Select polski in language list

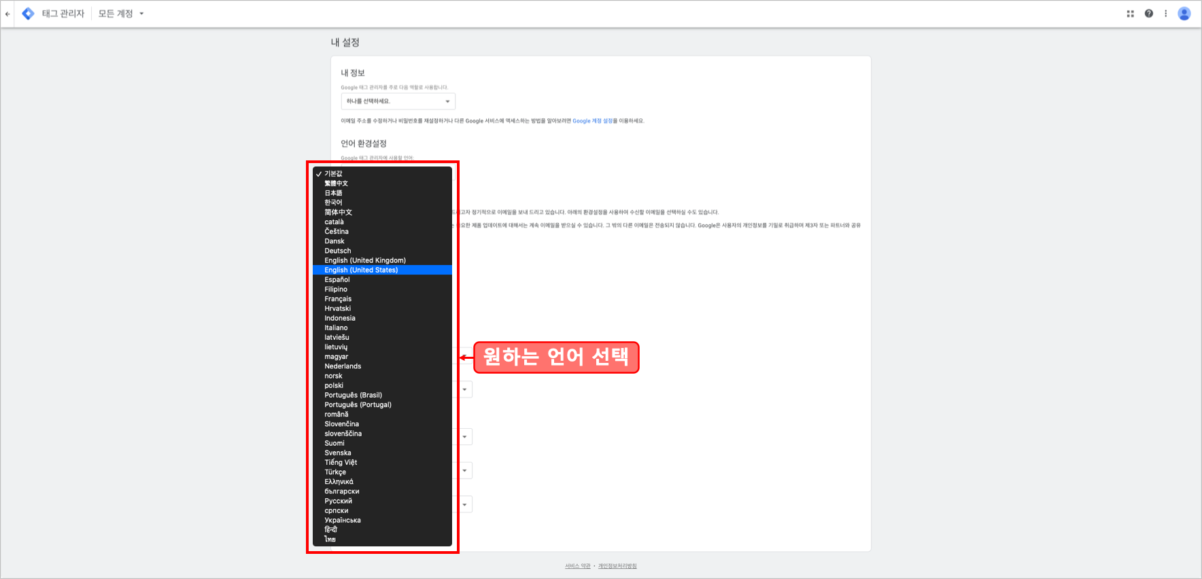tap(382, 385)
